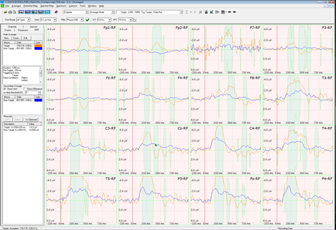Click the sigma summation toolbar icon
The image size is (336, 230).
187,12
